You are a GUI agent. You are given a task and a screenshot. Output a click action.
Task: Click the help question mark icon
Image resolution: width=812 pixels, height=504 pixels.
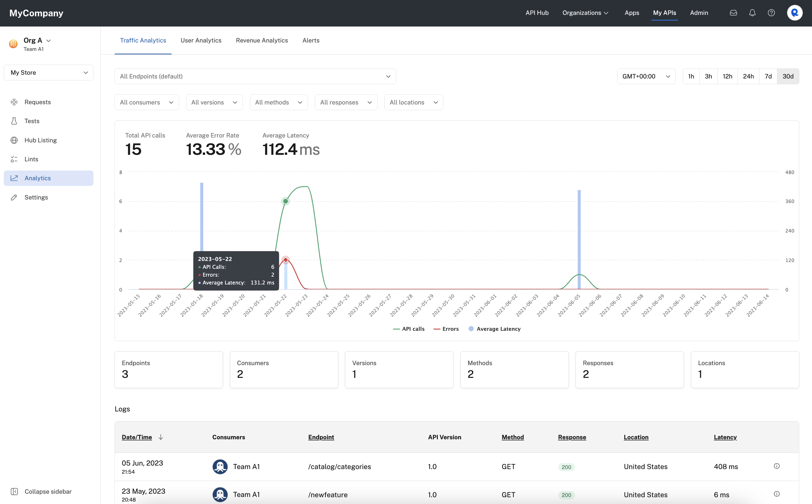pos(771,13)
